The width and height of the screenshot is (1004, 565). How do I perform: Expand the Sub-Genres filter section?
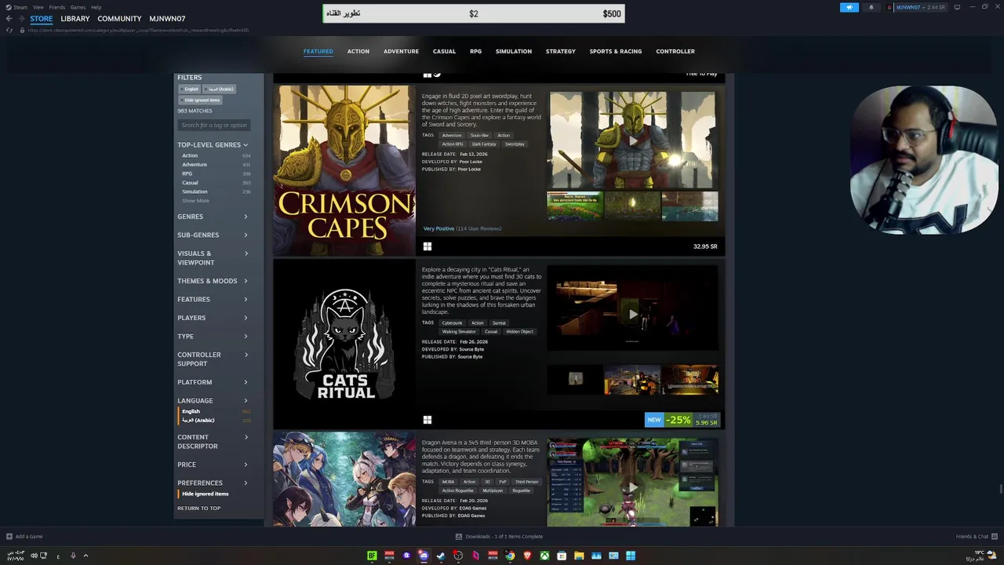click(x=213, y=235)
